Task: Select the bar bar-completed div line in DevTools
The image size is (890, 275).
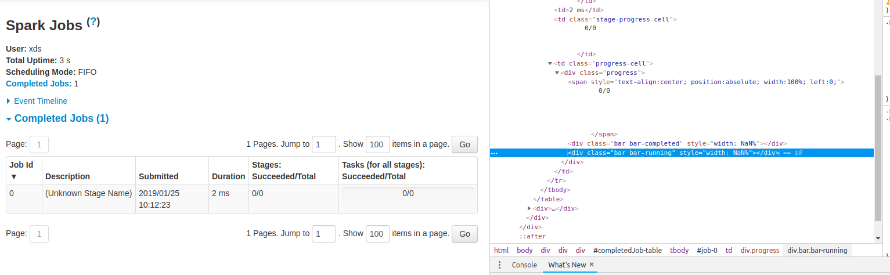Action: point(677,143)
